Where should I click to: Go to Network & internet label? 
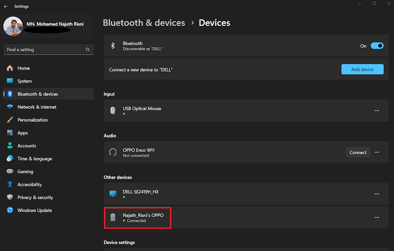(37, 107)
